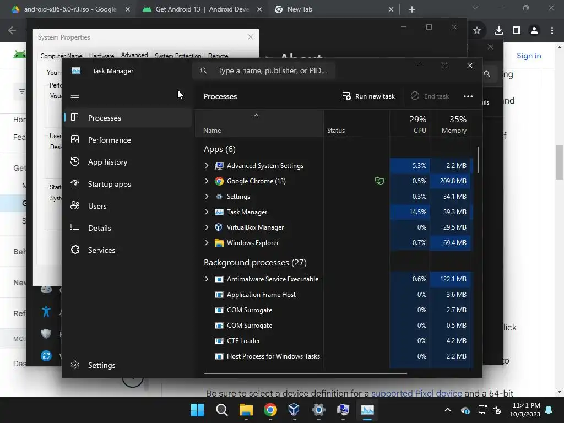Open Chrome downloads icon
Image resolution: width=564 pixels, height=423 pixels.
[x=498, y=31]
